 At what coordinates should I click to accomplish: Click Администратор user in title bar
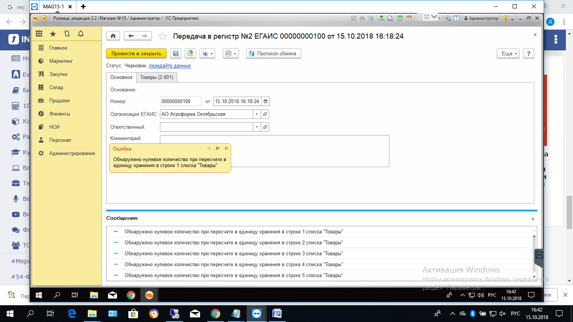pyautogui.click(x=481, y=18)
